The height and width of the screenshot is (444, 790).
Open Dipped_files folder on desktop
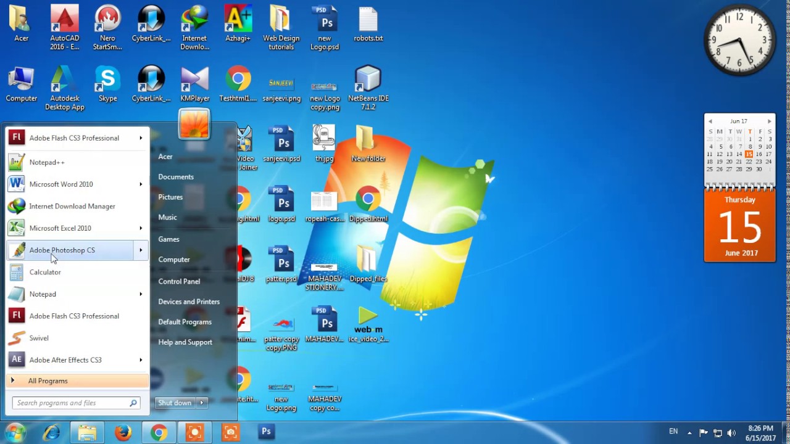(x=368, y=265)
